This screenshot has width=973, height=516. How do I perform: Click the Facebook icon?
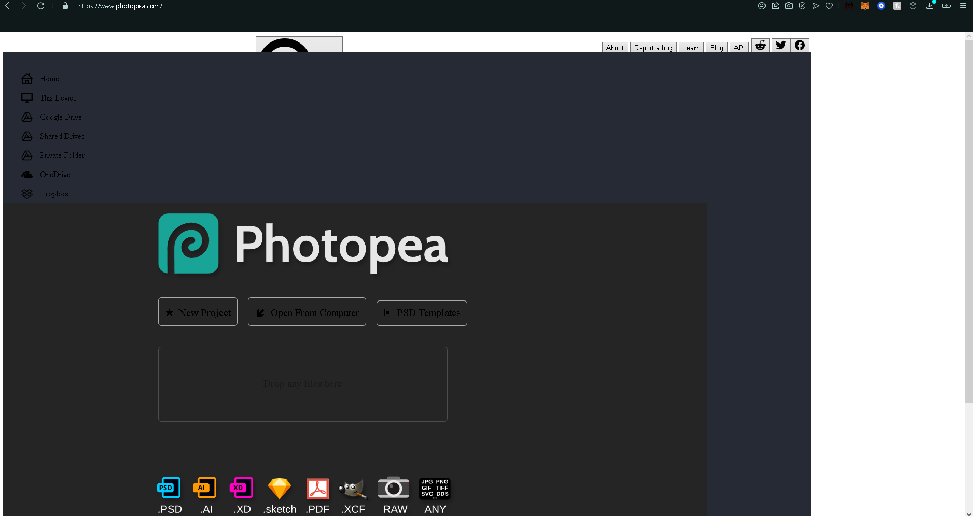(x=800, y=45)
